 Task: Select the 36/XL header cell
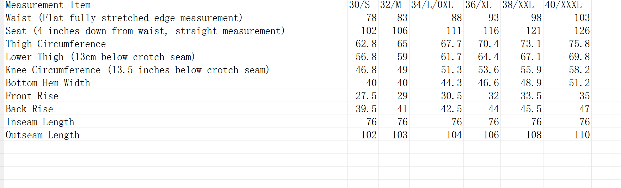click(482, 5)
